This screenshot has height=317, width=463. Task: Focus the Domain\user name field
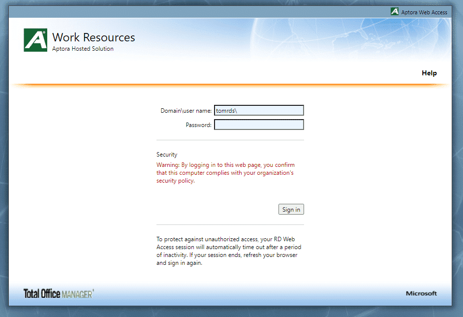click(259, 110)
